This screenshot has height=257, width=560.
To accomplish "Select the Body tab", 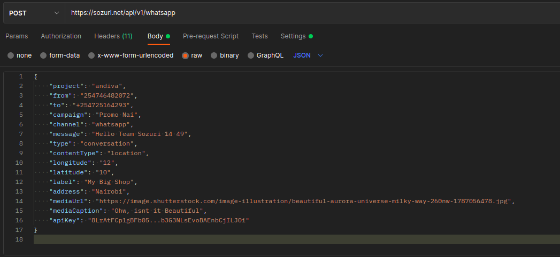I will (155, 36).
